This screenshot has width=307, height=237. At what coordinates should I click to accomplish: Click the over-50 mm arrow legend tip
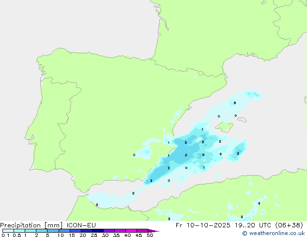pos(153,231)
